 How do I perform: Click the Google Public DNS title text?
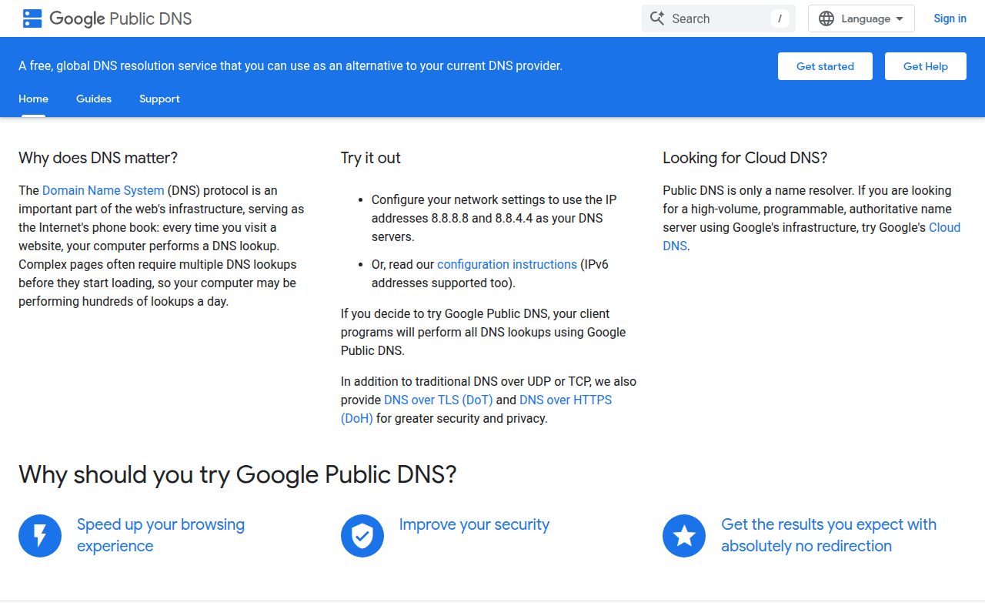coord(121,18)
